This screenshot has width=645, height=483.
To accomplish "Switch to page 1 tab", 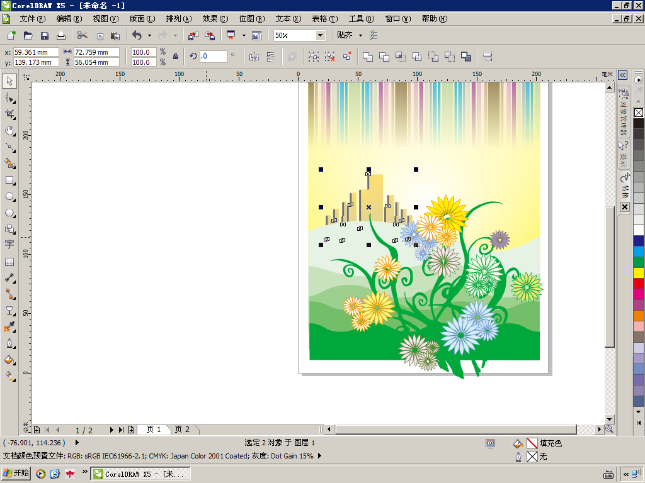I will click(154, 430).
